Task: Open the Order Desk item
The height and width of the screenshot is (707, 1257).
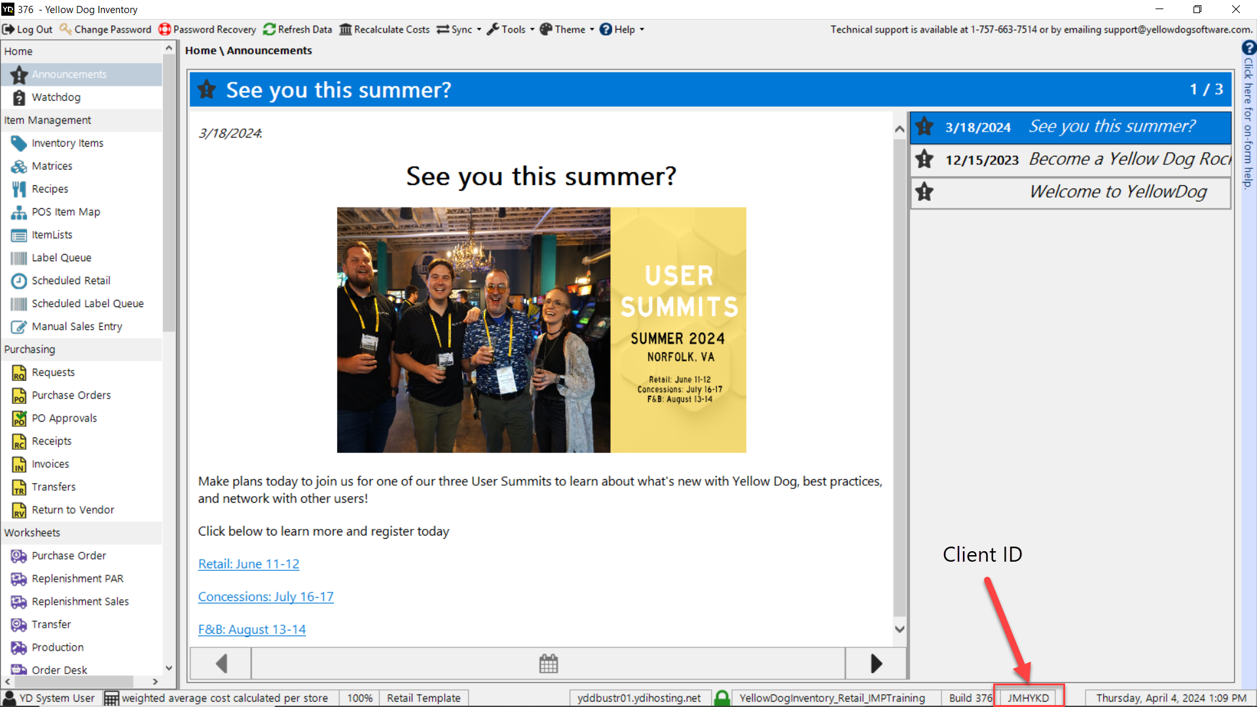Action: click(x=59, y=670)
